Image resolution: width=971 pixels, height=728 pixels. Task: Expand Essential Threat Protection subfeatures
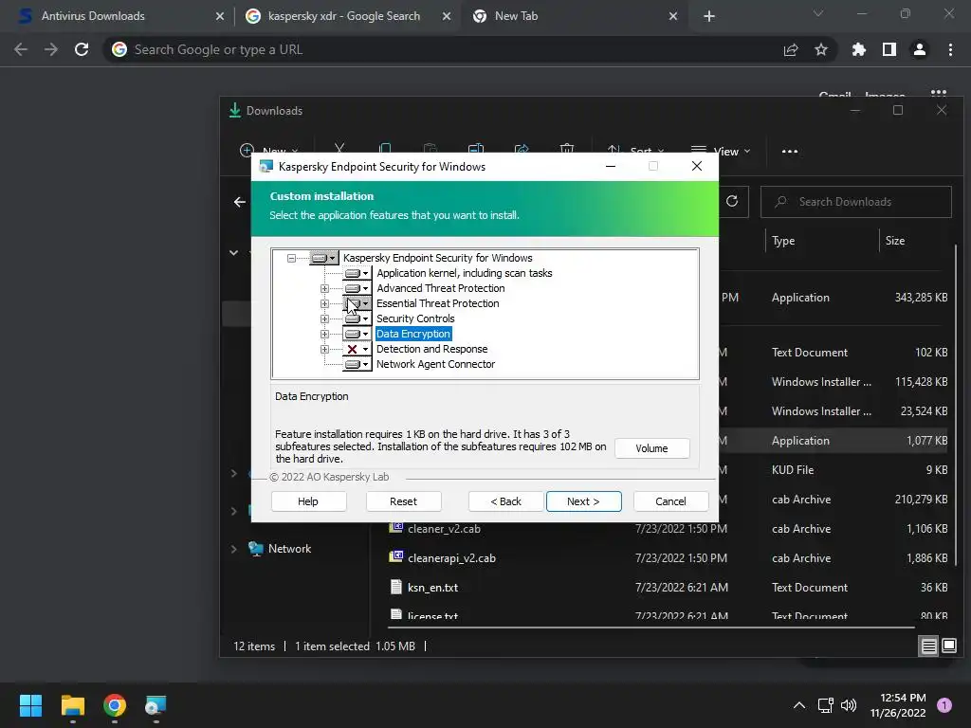[x=324, y=304]
